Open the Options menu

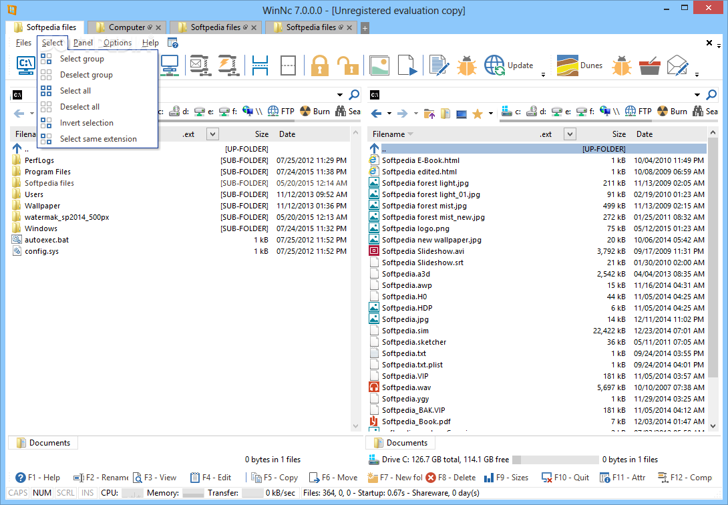(x=118, y=43)
